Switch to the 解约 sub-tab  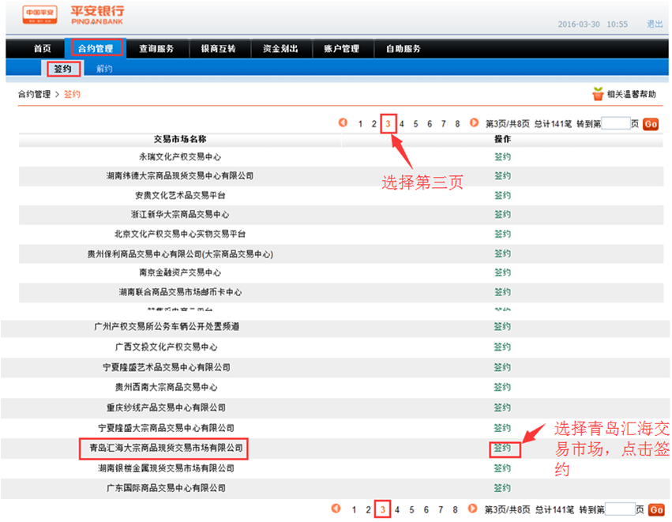click(x=104, y=69)
